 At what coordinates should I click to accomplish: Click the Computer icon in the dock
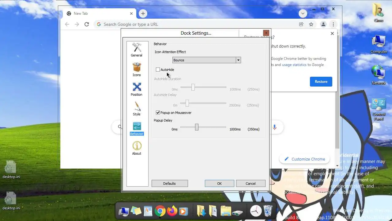124,211
